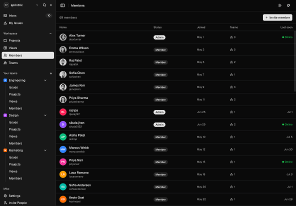The height and width of the screenshot is (206, 296).
Task: Open workspace Views
Action: 28,48
